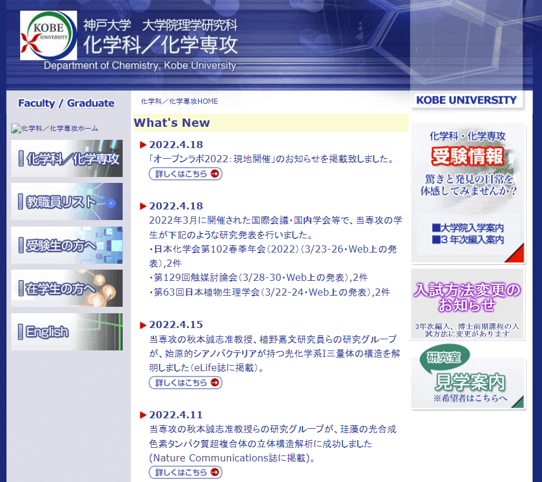
Task: Open the 受験情報 admissions banner
Action: tap(468, 192)
